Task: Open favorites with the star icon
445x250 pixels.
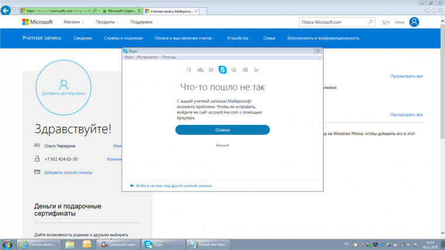Action: [434, 11]
